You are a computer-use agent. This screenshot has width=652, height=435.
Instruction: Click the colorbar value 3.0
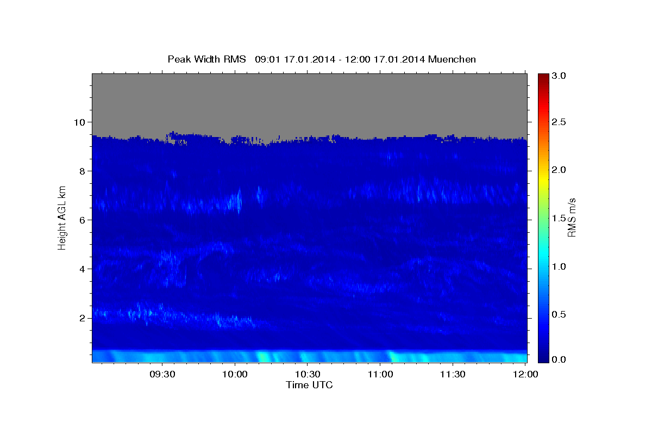pos(560,76)
